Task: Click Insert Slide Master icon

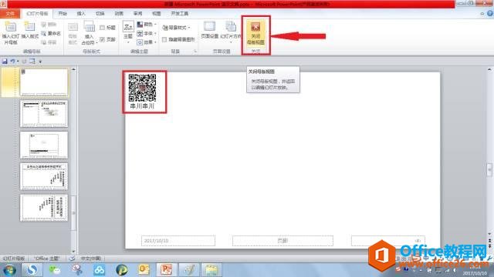Action: [10, 27]
